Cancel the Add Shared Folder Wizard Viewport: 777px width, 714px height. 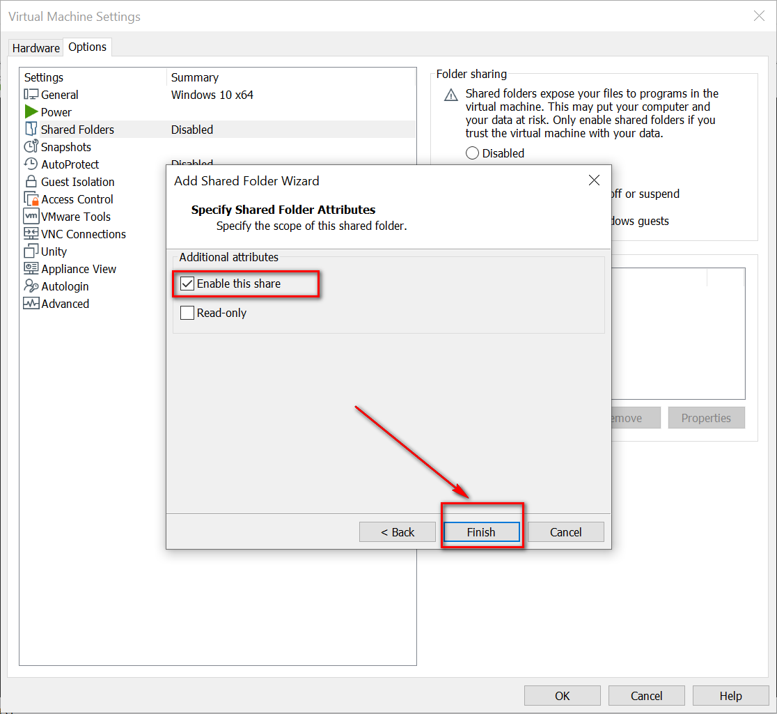point(566,532)
